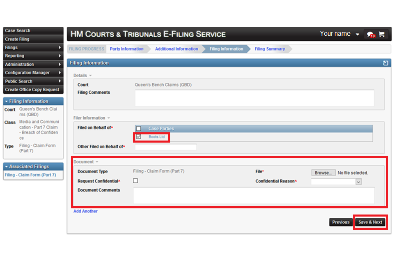Open the Confidential Reason dropdown
Image resolution: width=394 pixels, height=263 pixels.
point(358,181)
